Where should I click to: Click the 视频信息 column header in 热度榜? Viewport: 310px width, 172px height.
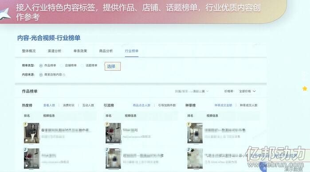[49, 116]
